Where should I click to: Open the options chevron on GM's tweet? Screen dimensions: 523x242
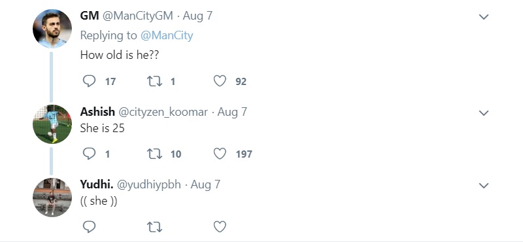(484, 17)
